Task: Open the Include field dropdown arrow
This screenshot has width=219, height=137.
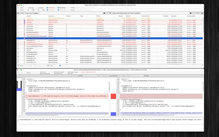Action: 203,8
